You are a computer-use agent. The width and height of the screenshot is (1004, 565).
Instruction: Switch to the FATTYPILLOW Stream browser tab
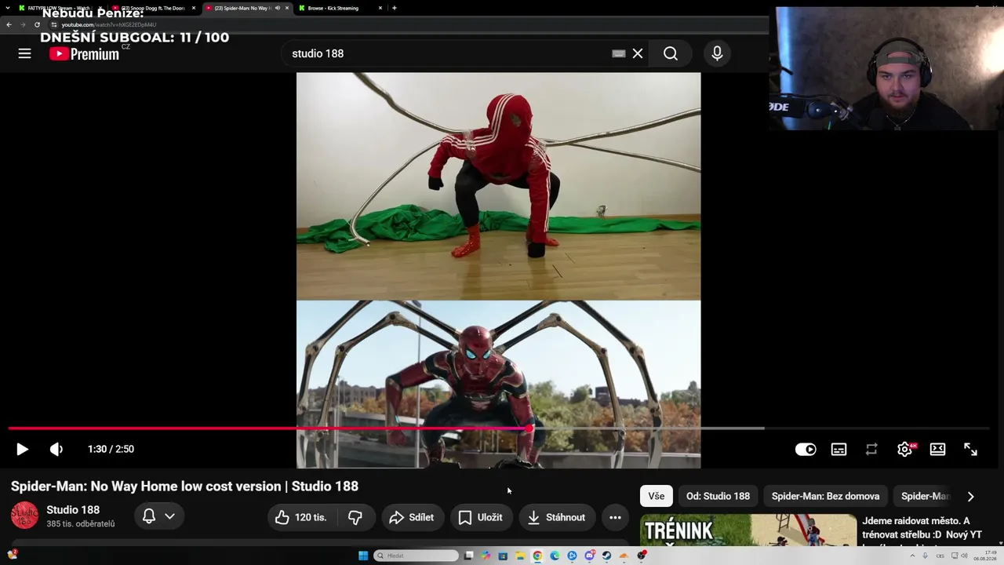pos(59,8)
